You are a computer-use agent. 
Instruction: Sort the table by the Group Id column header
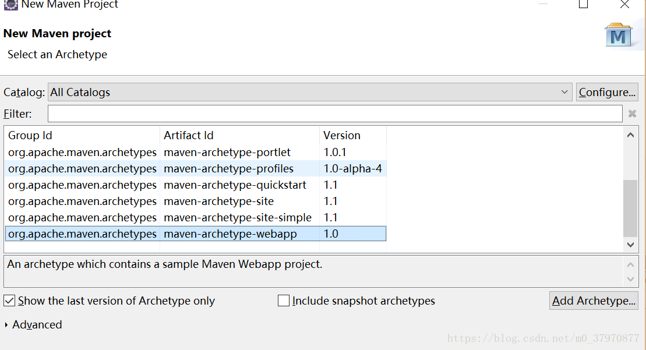[82, 136]
